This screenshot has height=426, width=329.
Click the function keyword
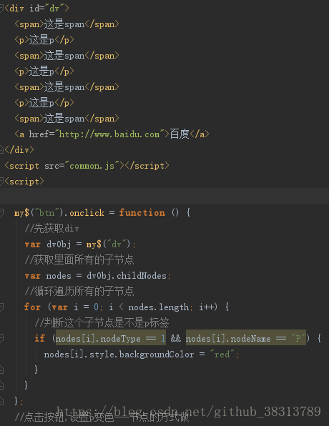pyautogui.click(x=142, y=212)
